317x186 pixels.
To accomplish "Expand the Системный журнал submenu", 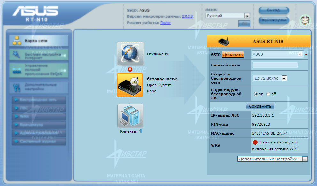I will click(39, 141).
